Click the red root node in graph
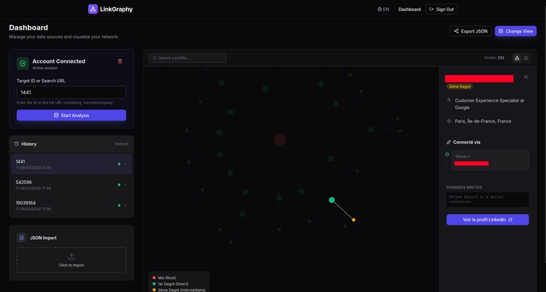This screenshot has height=292, width=546. 280,140
